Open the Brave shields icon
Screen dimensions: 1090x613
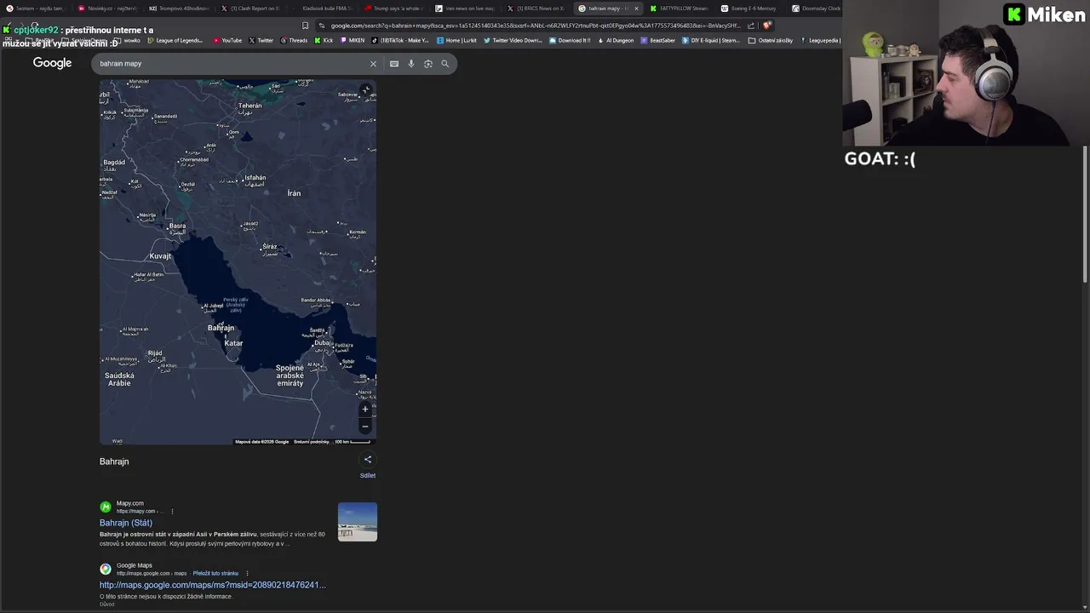click(x=767, y=26)
